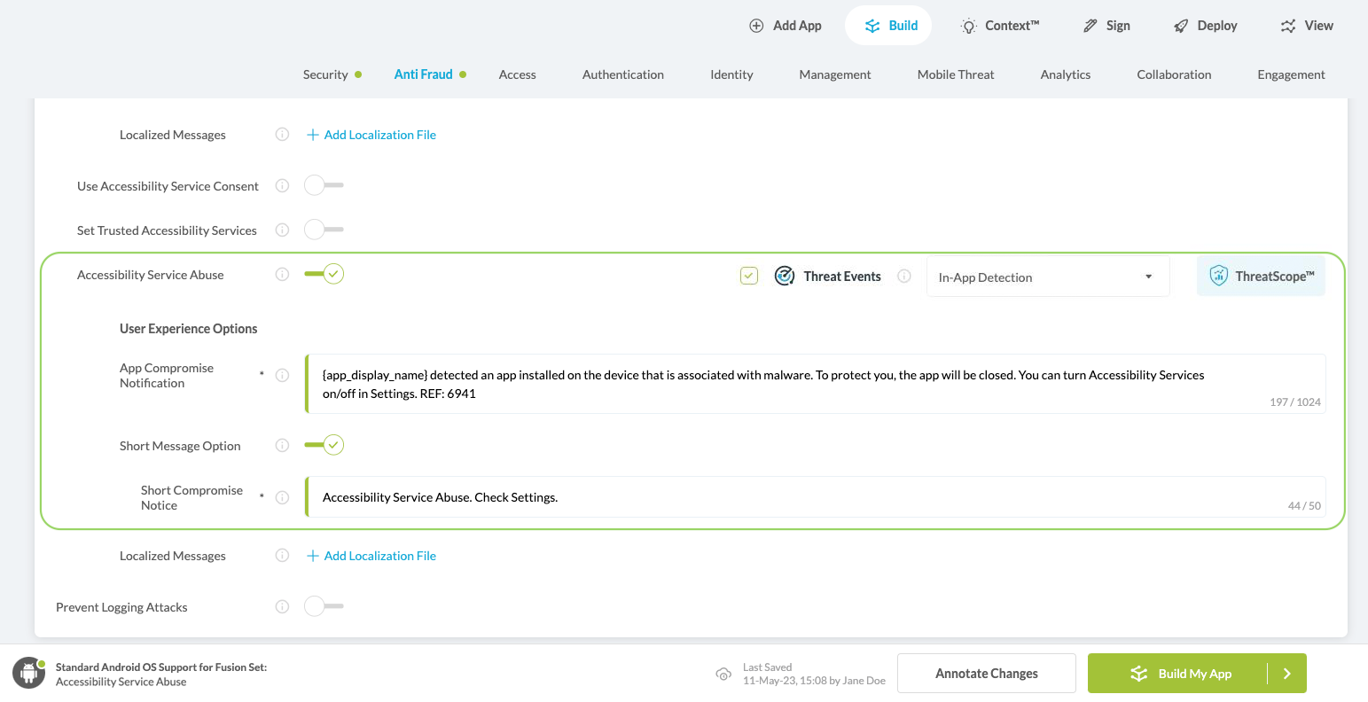Click info icon for Use Accessibility Service Consent
The image size is (1368, 702).
(x=282, y=186)
